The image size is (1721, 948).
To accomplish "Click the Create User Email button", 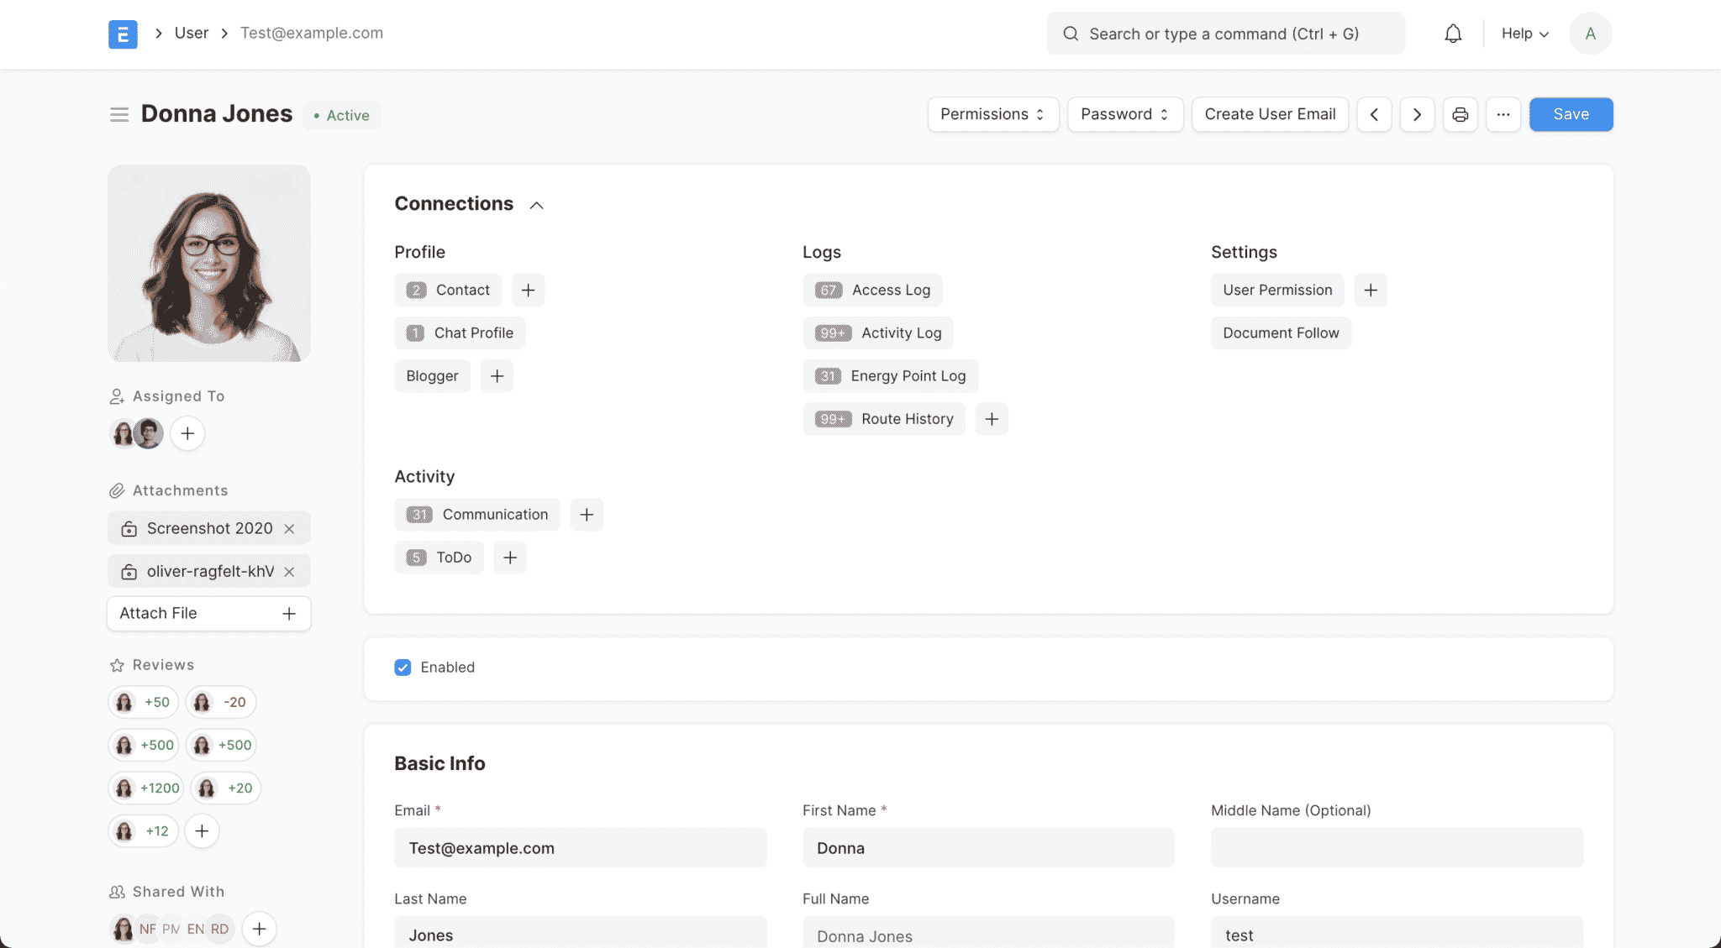I will (1270, 114).
